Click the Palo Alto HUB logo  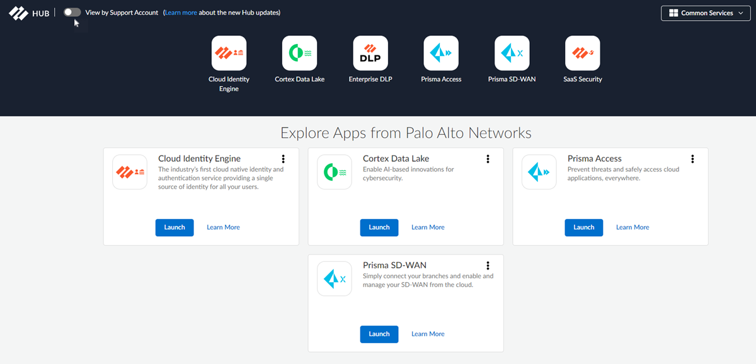pos(29,13)
